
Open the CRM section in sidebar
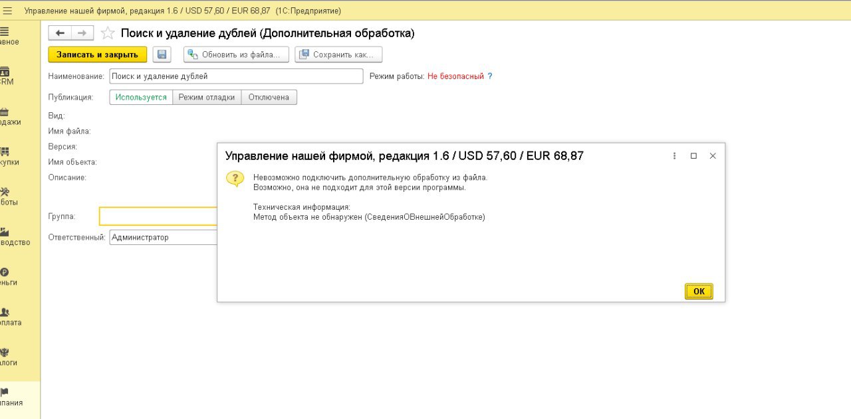click(x=8, y=76)
